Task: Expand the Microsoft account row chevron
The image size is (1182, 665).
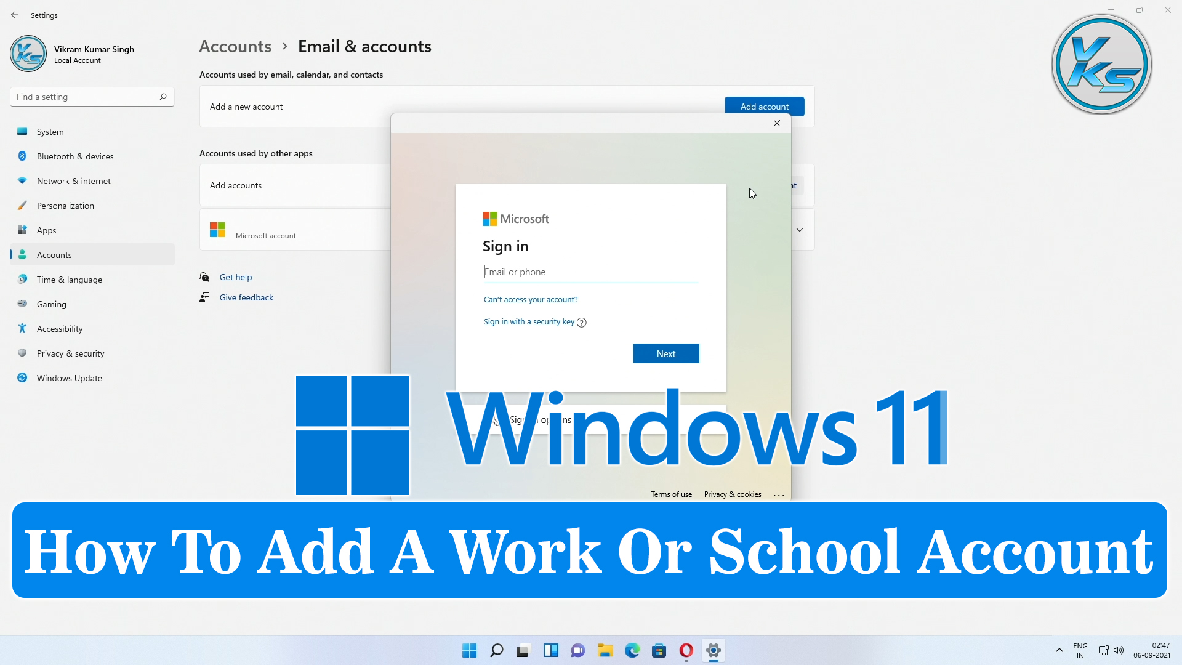Action: [800, 230]
